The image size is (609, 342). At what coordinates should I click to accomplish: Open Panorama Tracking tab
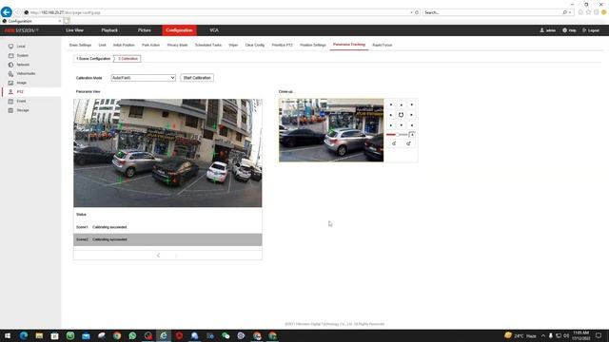click(349, 45)
